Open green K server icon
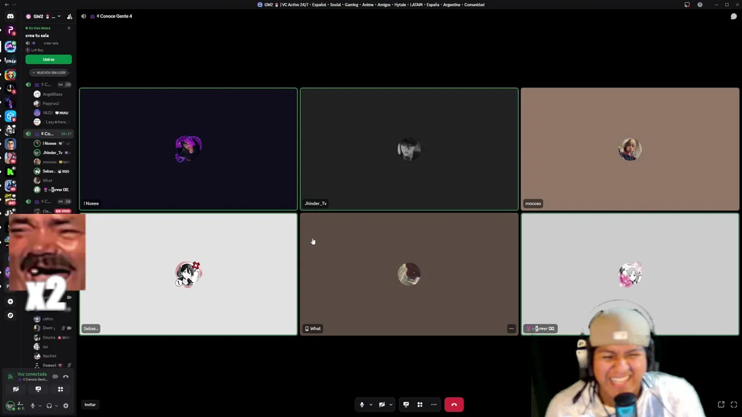The width and height of the screenshot is (742, 417). pyautogui.click(x=10, y=171)
